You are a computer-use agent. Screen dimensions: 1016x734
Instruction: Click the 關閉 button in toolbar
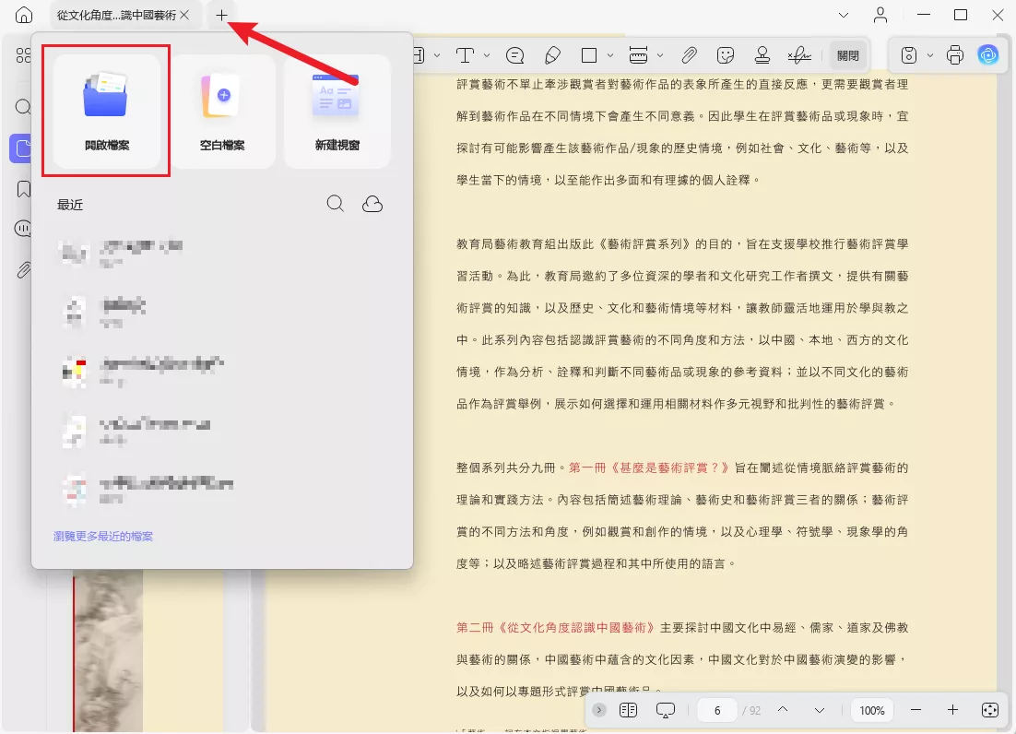point(847,55)
